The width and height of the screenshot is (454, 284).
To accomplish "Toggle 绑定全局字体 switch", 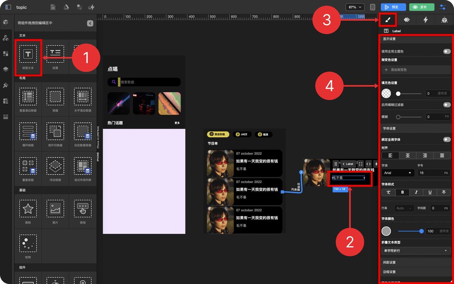I will [x=447, y=140].
